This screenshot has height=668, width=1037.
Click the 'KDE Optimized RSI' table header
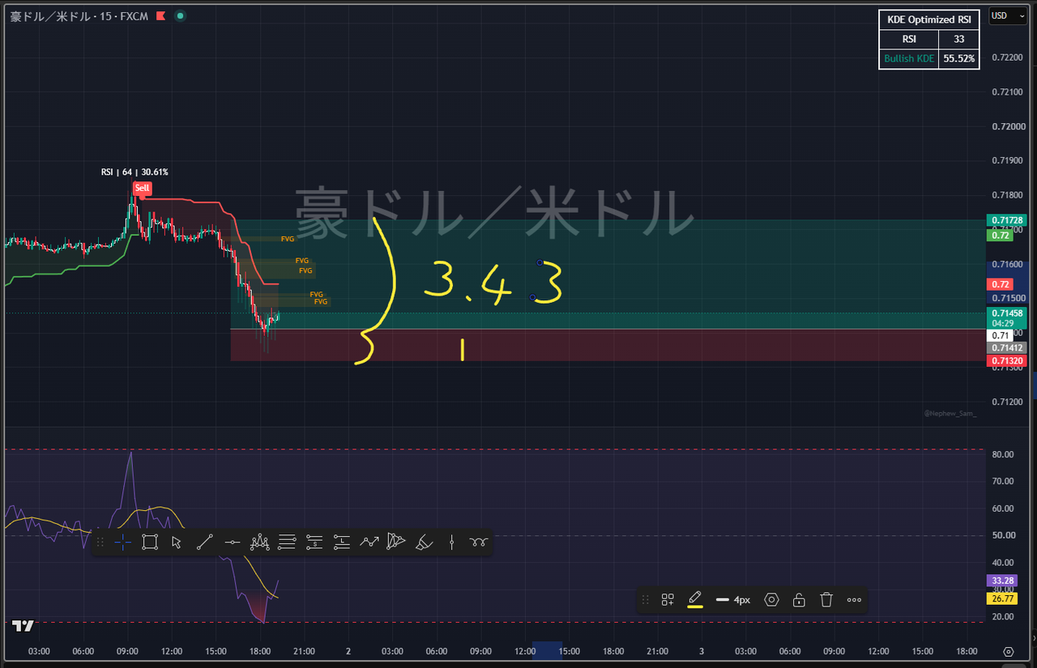coord(929,20)
